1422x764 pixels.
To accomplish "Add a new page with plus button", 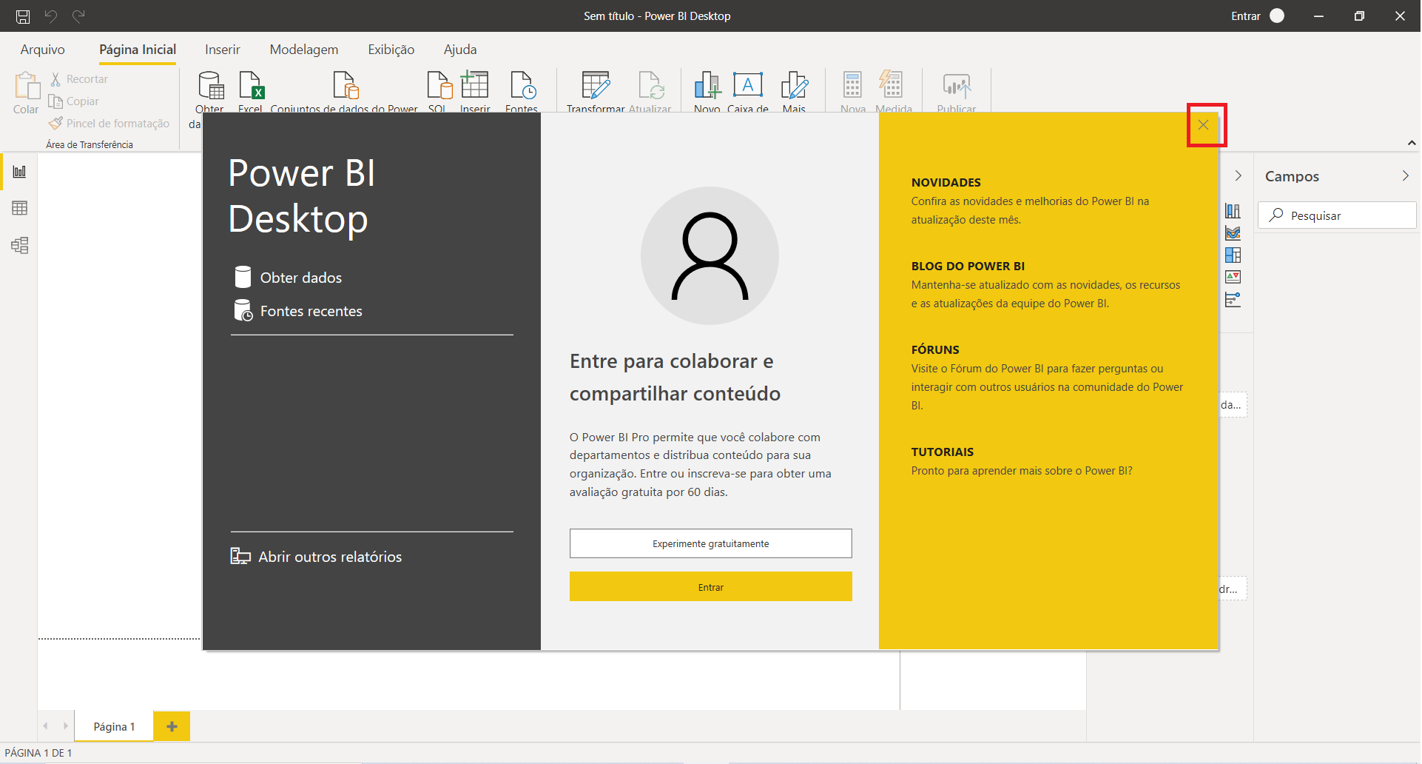I will pos(172,726).
